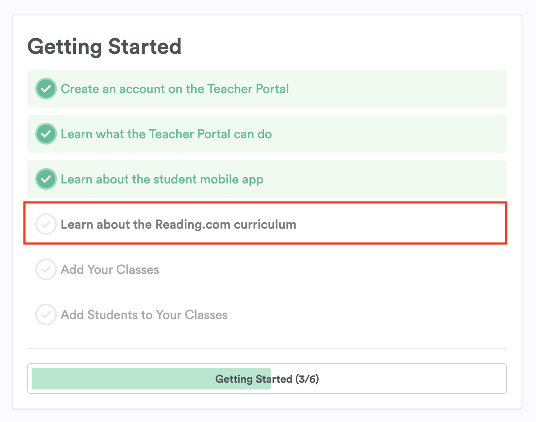Open 'Learn about the Reading.com curriculum' step
The width and height of the screenshot is (536, 422).
[178, 224]
